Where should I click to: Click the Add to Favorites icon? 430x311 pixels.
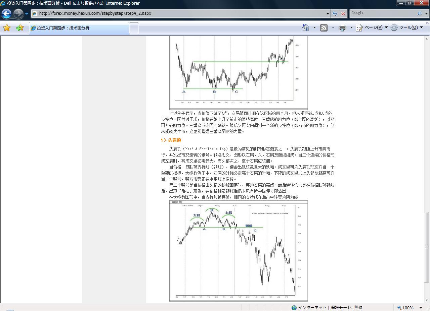[x=20, y=28]
